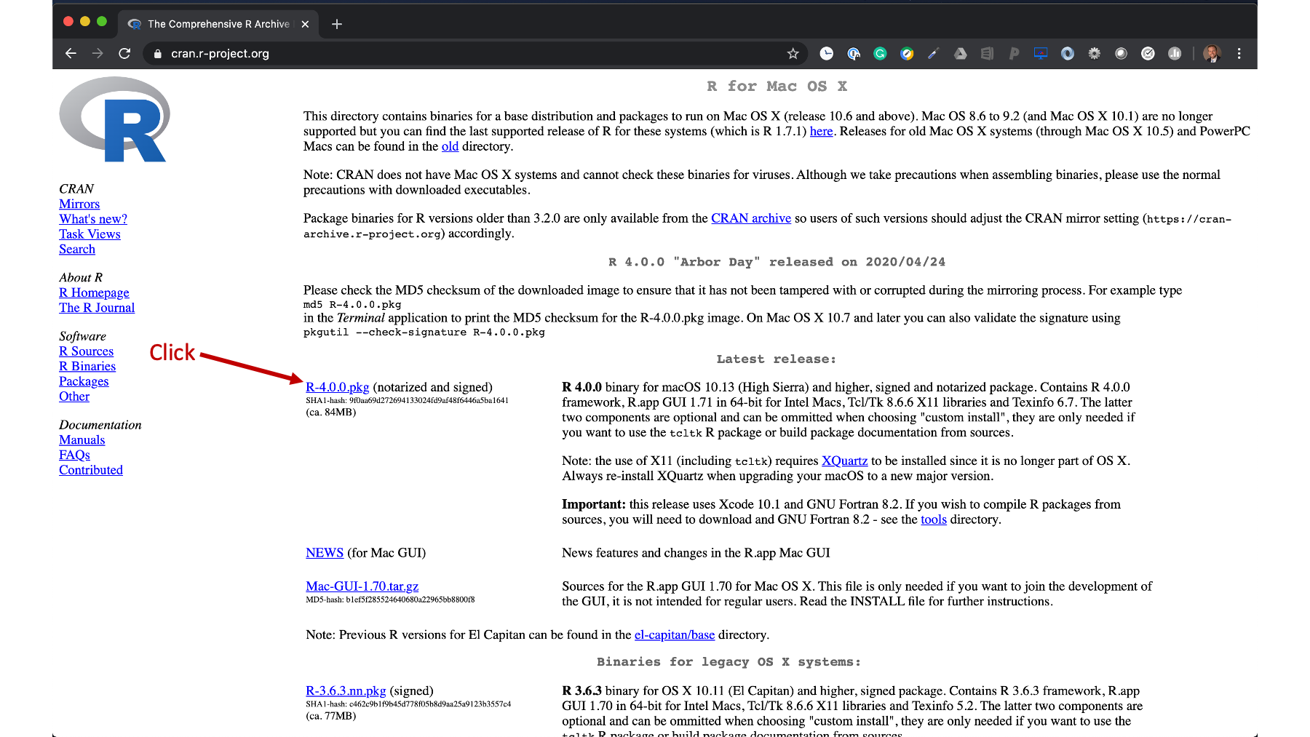Image resolution: width=1310 pixels, height=737 pixels.
Task: Open the Mirrors link
Action: pyautogui.click(x=79, y=204)
